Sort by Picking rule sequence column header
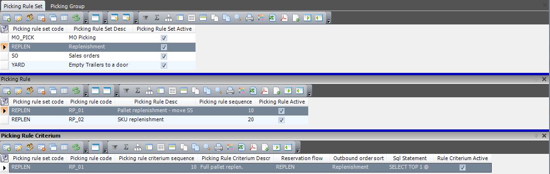The height and width of the screenshot is (174, 550). coord(225,102)
